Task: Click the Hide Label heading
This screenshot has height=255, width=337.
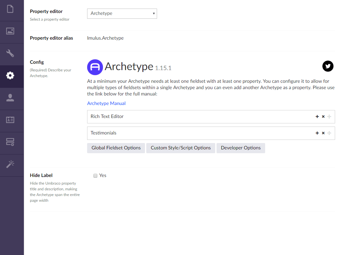Action: (41, 175)
